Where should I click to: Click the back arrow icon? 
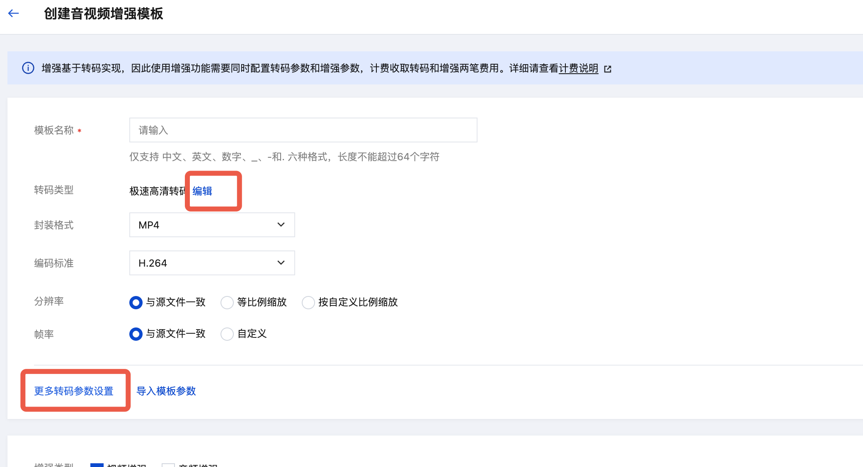pos(14,14)
